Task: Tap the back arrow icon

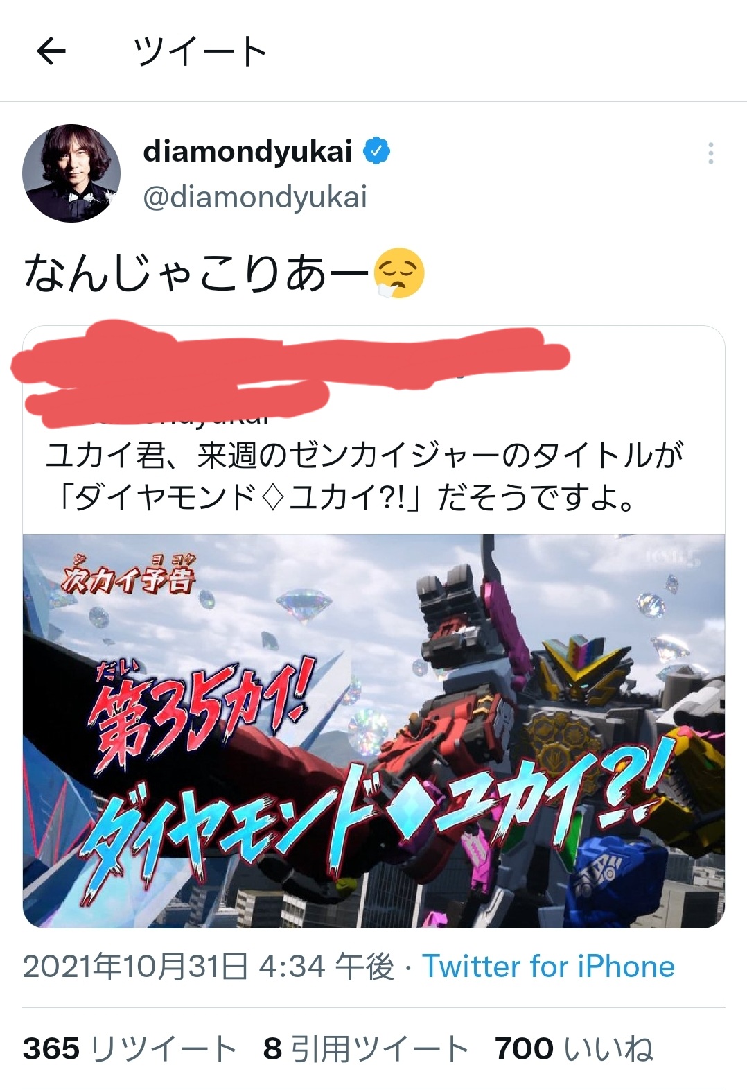Action: 51,51
